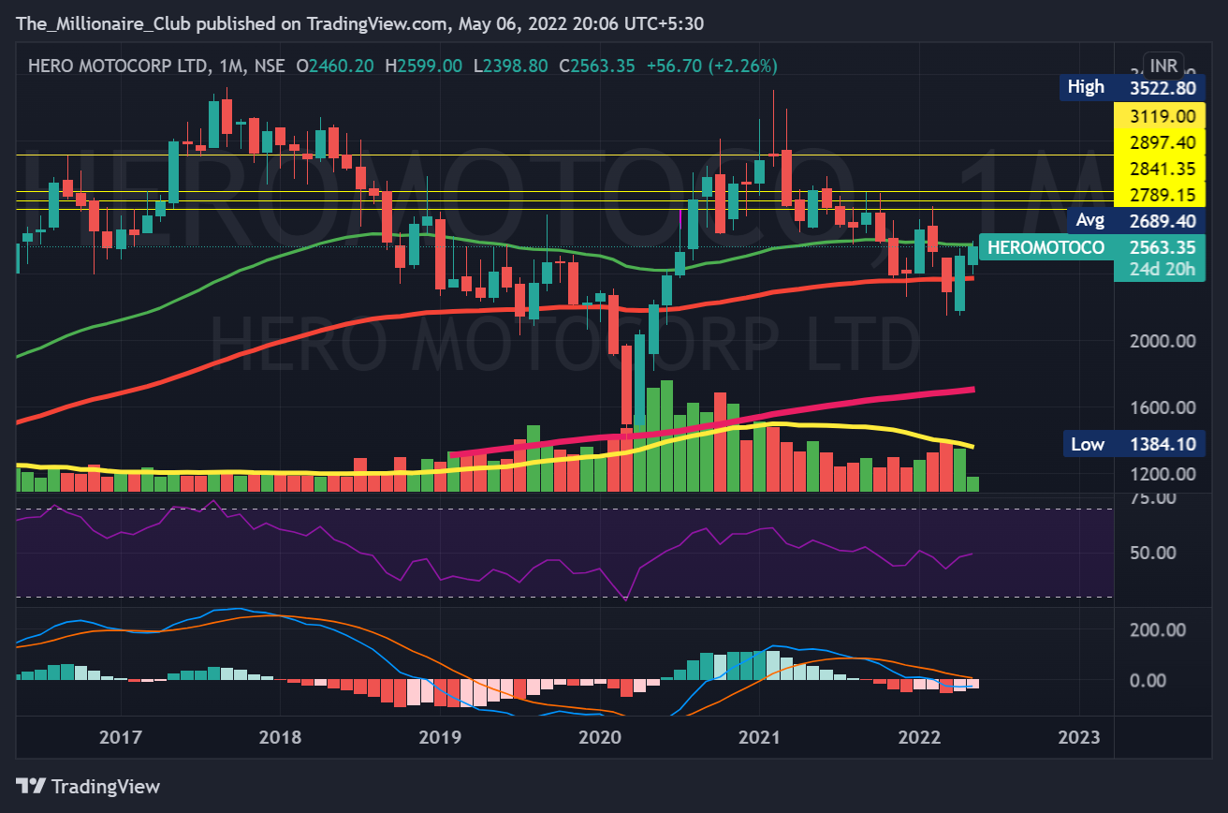Click the 2018 label on time axis

pos(279,737)
